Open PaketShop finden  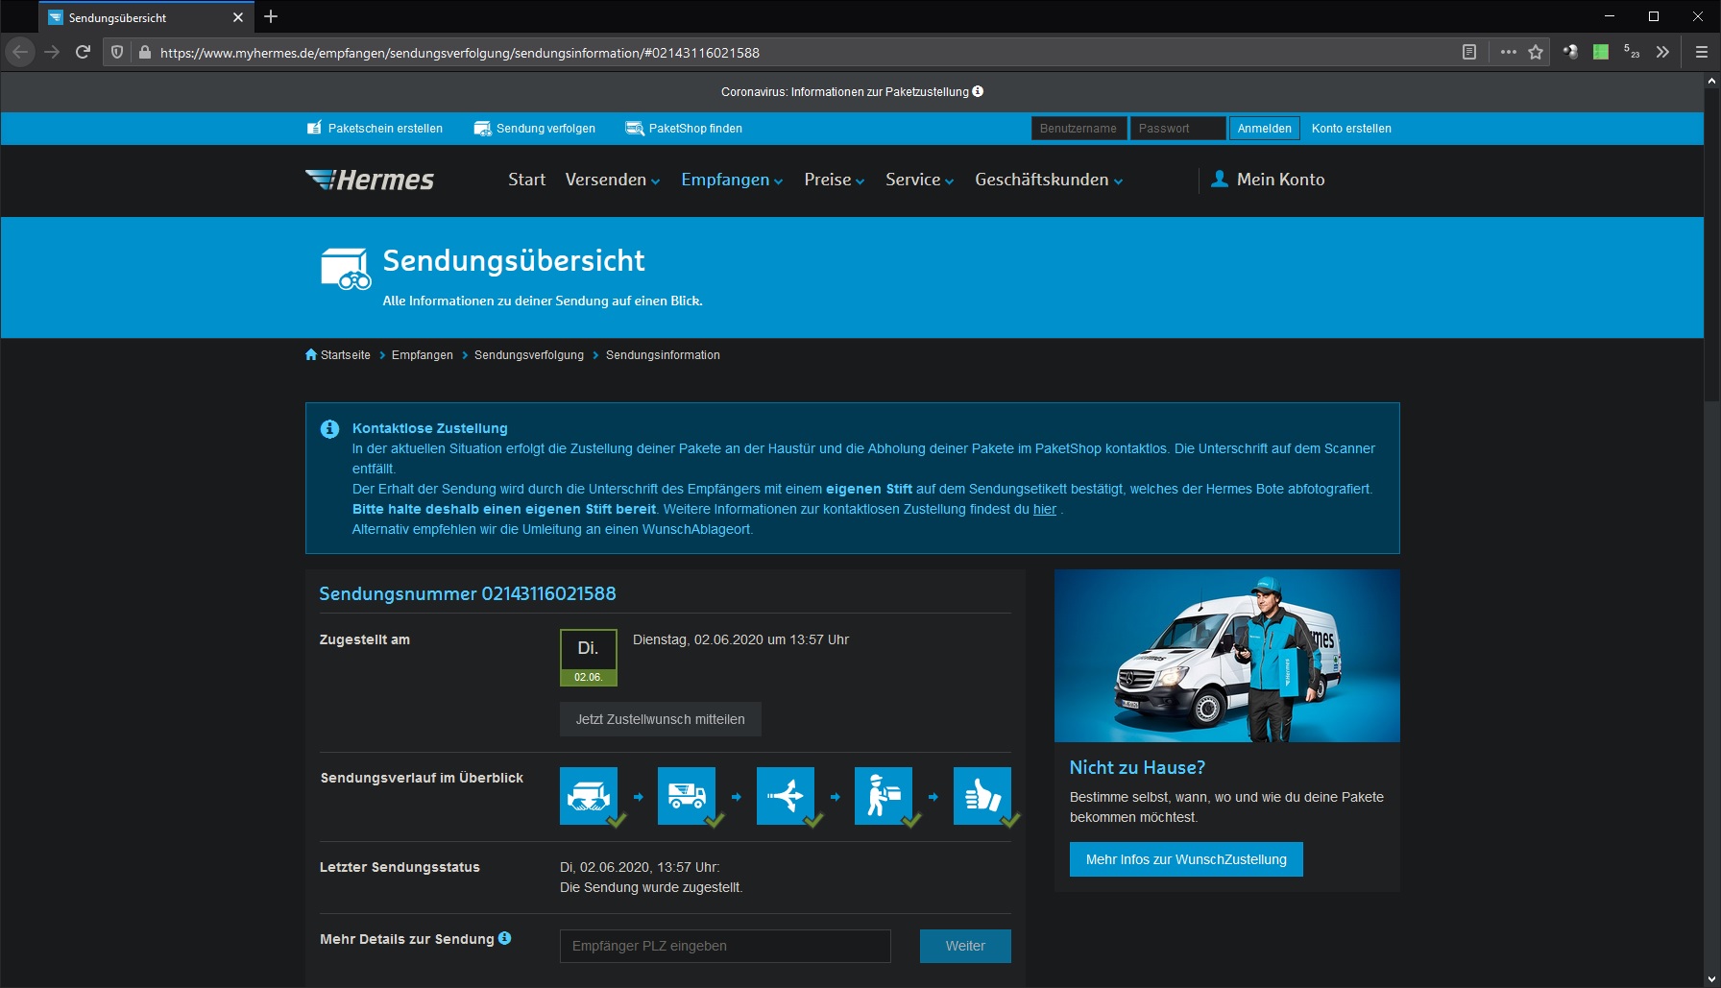pos(684,129)
